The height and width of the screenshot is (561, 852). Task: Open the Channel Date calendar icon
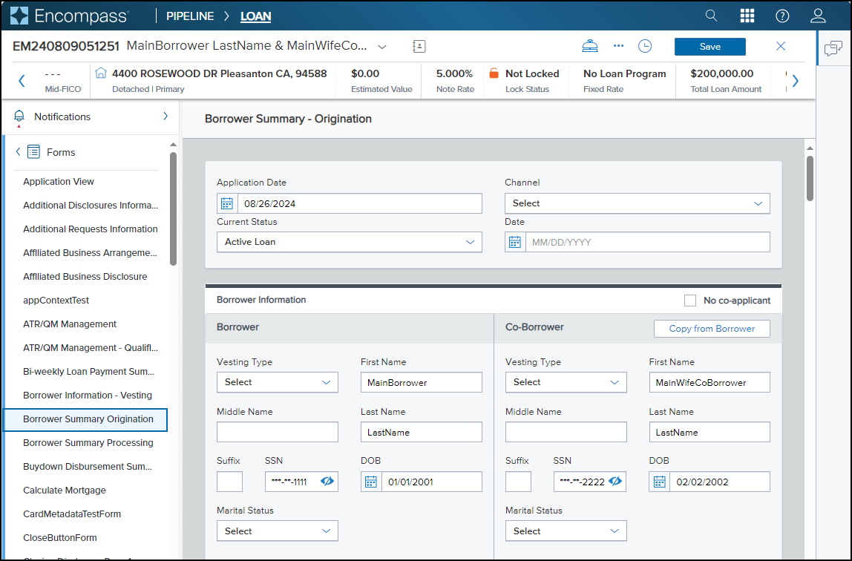pyautogui.click(x=515, y=242)
